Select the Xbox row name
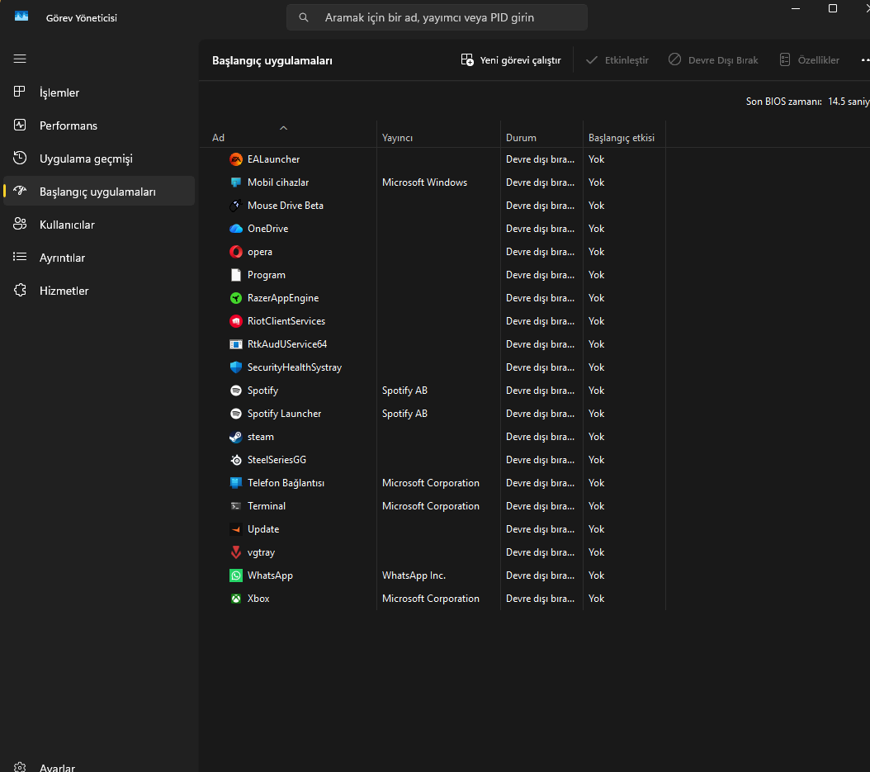This screenshot has width=870, height=772. (x=258, y=599)
